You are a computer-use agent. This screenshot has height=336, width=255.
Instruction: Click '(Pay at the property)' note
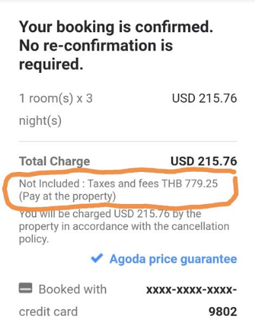(x=68, y=196)
